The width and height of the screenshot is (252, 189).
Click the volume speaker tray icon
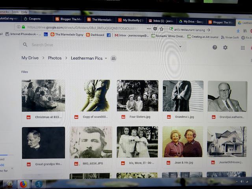tap(242, 182)
